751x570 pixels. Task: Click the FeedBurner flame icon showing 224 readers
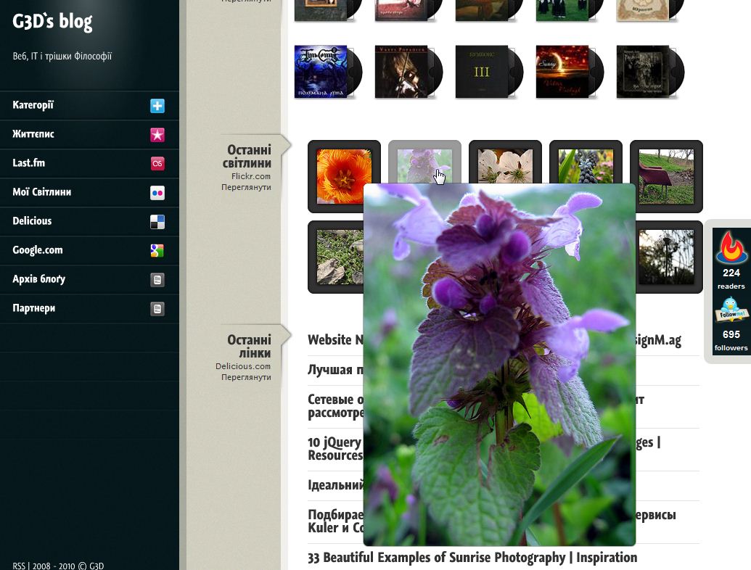(x=731, y=247)
